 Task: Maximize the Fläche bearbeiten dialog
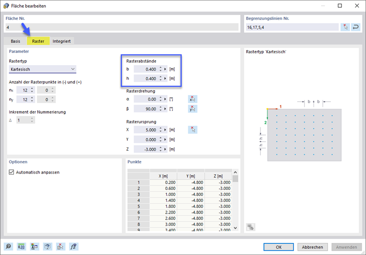coord(340,6)
